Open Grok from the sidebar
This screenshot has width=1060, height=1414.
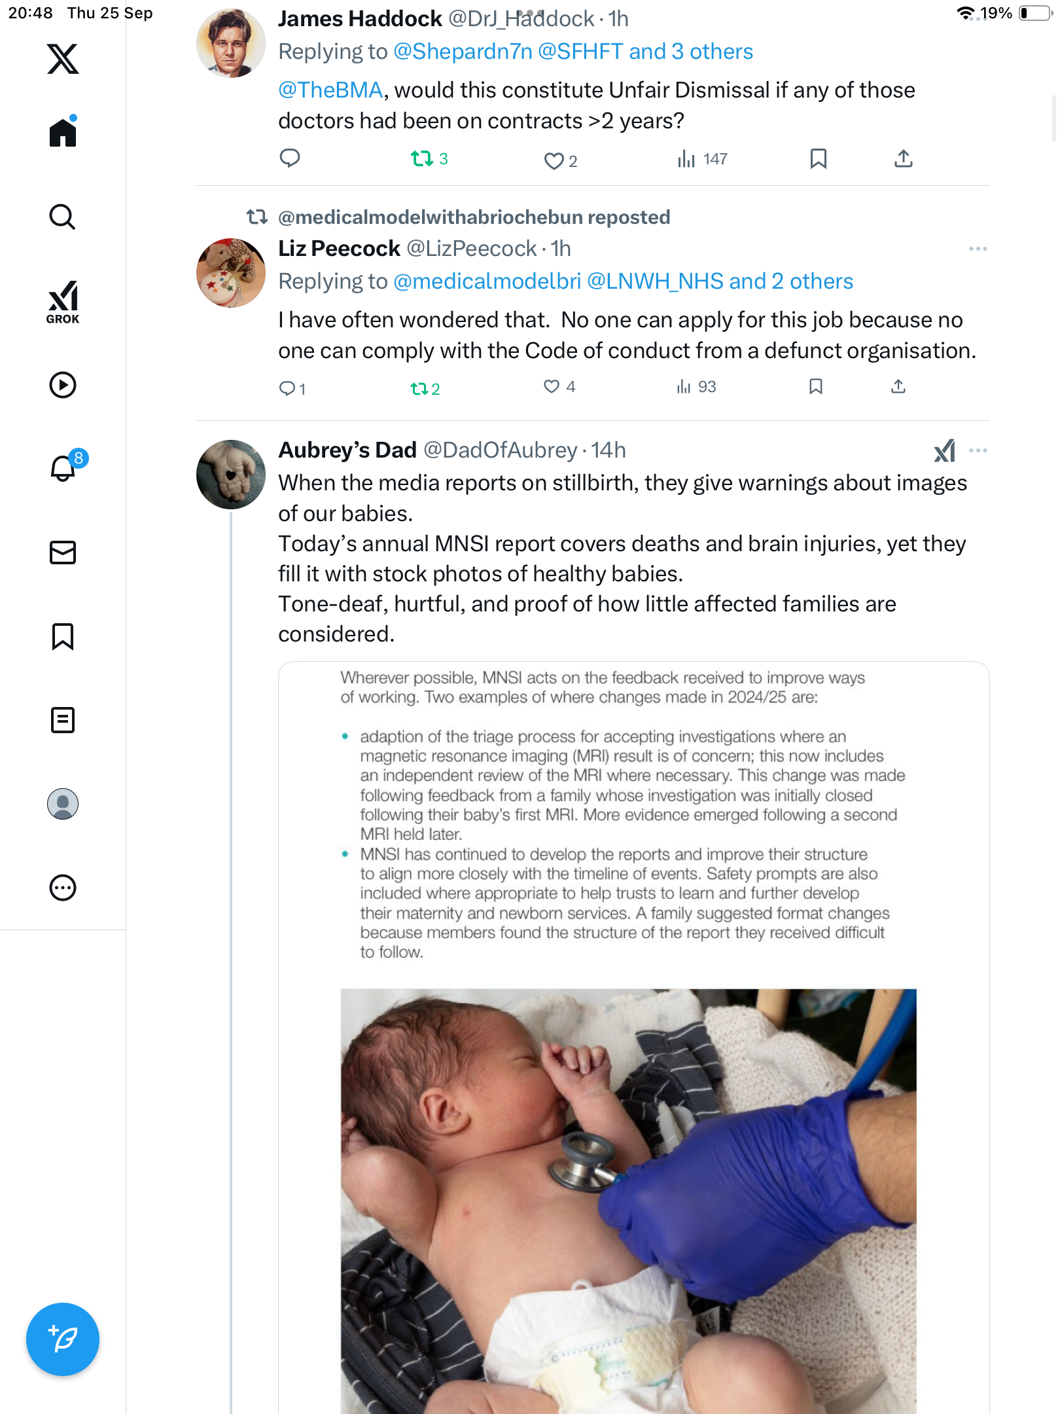pos(63,302)
